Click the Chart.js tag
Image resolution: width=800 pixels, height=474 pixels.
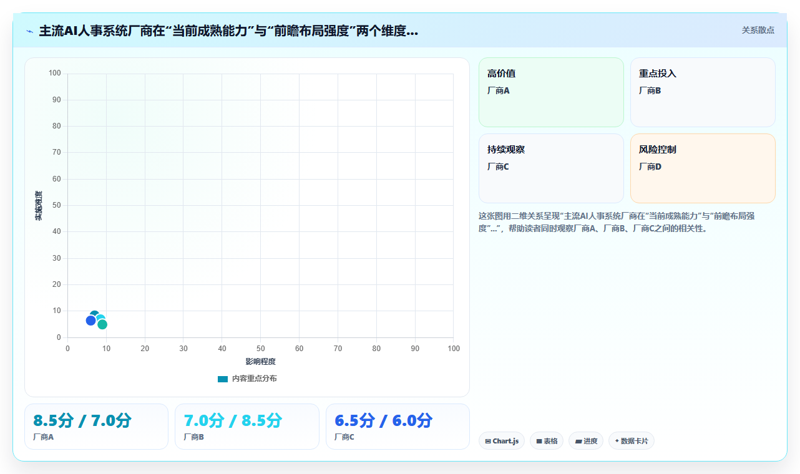click(x=502, y=441)
